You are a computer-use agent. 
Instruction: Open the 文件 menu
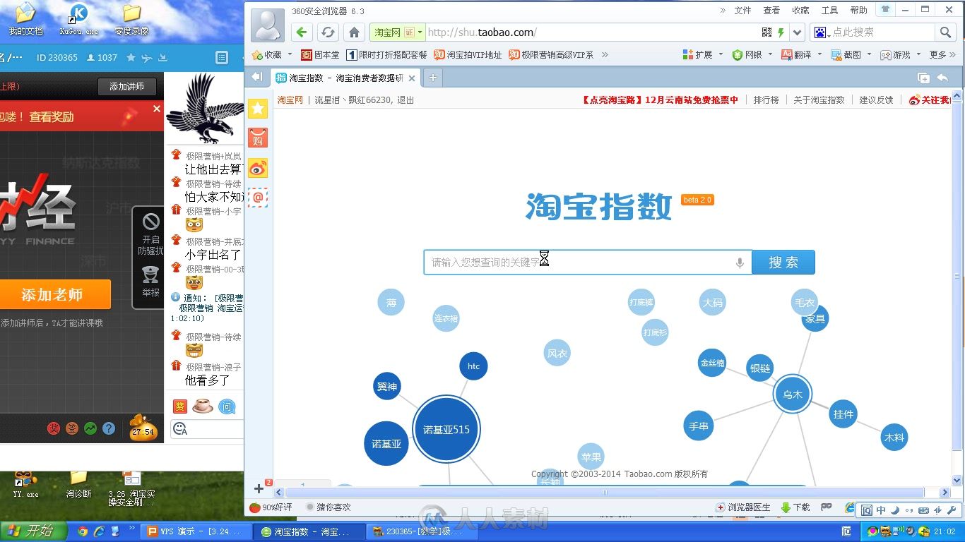click(x=742, y=11)
